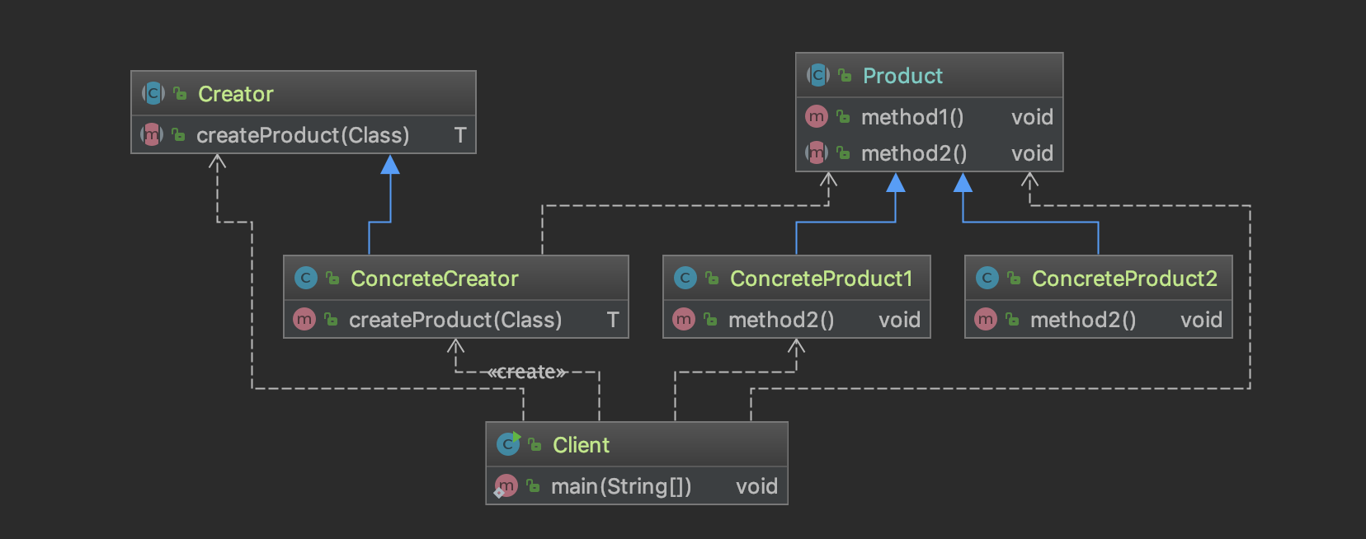Click the Creator abstract class icon
The height and width of the screenshot is (539, 1366).
pyautogui.click(x=153, y=94)
